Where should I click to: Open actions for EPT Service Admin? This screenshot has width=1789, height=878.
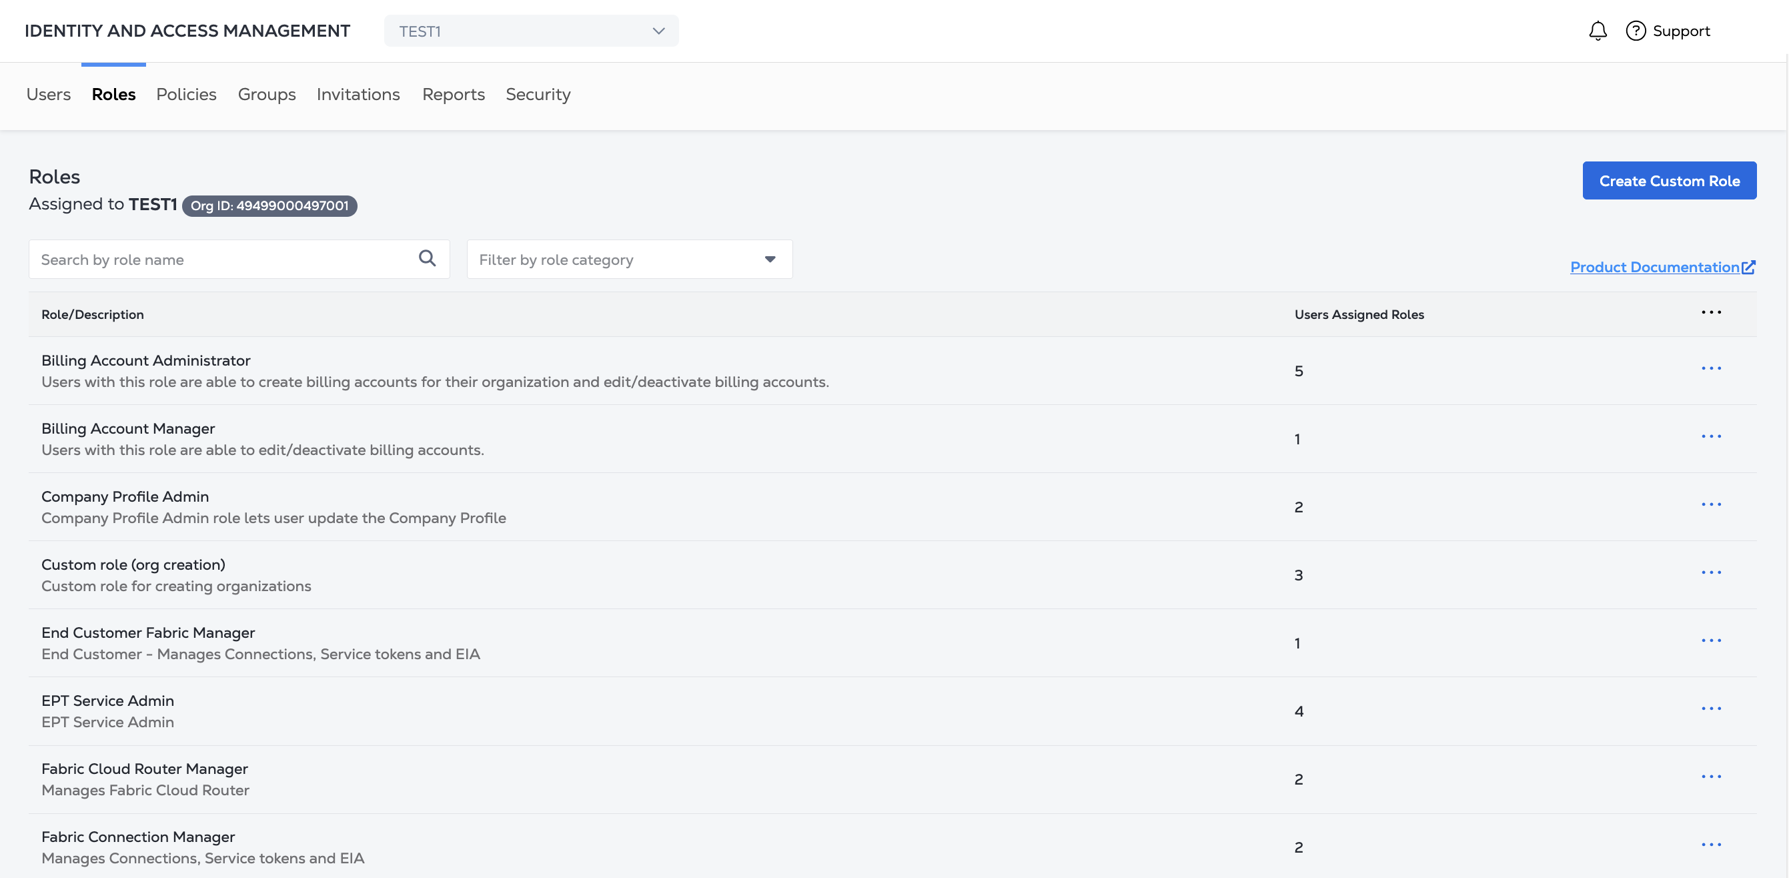pyautogui.click(x=1711, y=709)
